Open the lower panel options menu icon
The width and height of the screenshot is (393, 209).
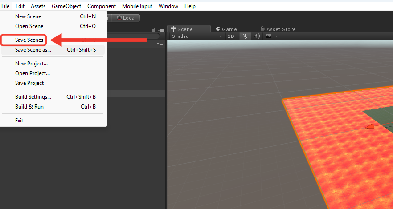pos(160,44)
